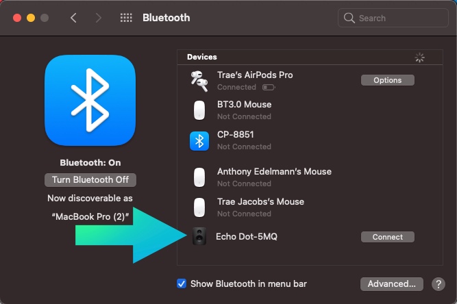Click Anthony Edelmann's Mouse icon
The height and width of the screenshot is (304, 457).
(199, 177)
